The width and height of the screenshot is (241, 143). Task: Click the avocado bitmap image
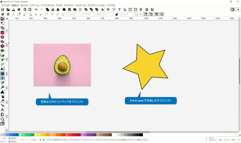(62, 65)
